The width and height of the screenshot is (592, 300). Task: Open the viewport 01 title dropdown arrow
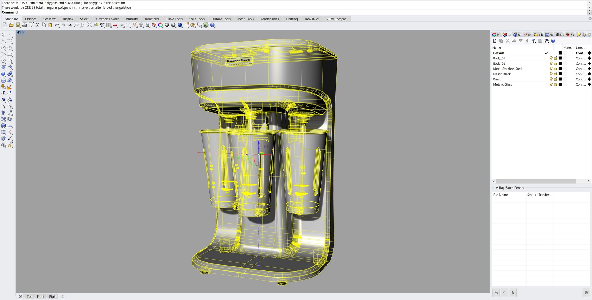click(24, 32)
